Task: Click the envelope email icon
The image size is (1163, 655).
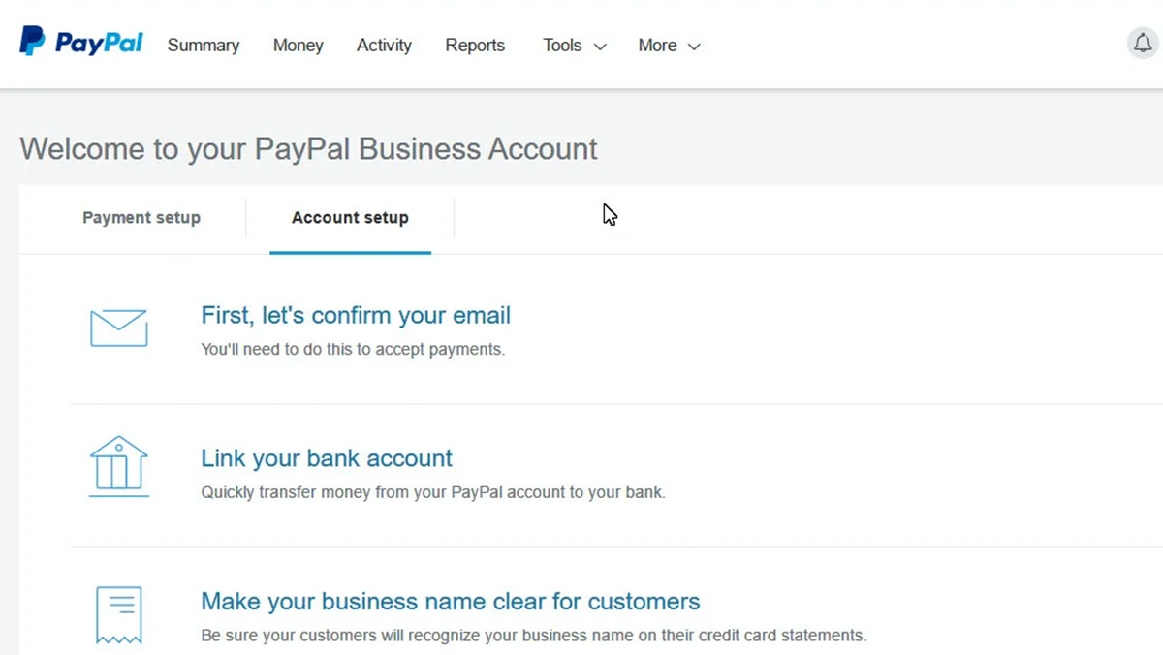Action: (118, 328)
